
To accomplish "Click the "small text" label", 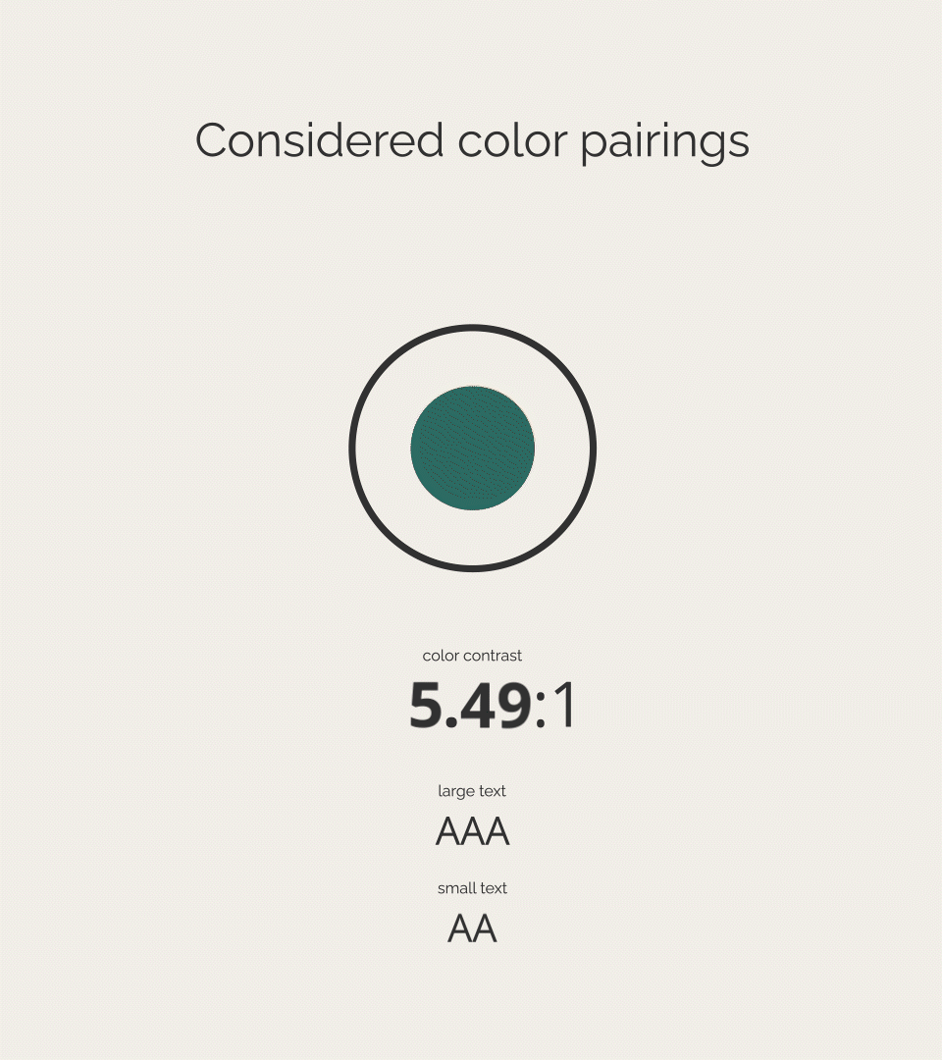I will click(x=472, y=888).
